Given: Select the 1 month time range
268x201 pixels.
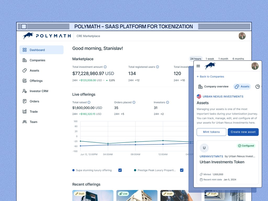Looking at the screenshot, I should coord(223,59).
